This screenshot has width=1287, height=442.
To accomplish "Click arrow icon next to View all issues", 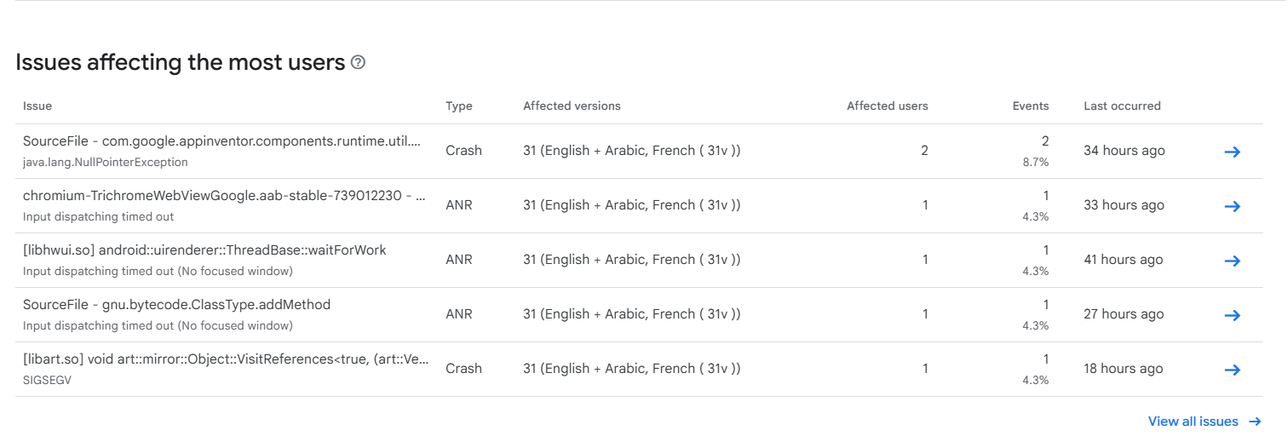I will [1255, 422].
